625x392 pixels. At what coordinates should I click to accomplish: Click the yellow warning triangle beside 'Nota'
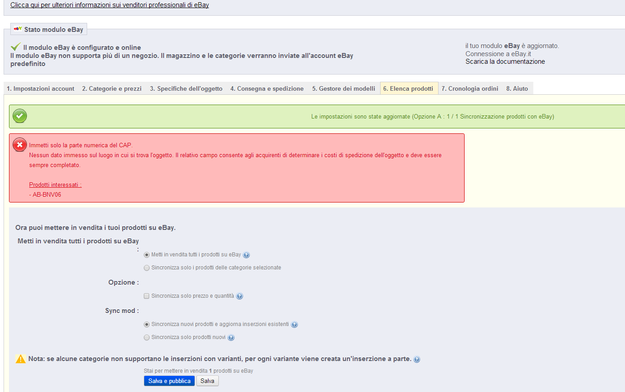[x=21, y=359]
